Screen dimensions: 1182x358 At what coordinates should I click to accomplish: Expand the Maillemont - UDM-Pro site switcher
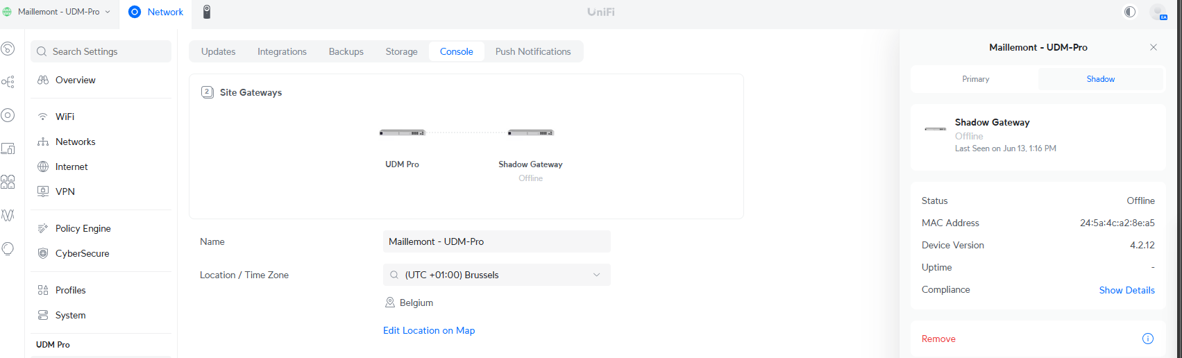[58, 12]
